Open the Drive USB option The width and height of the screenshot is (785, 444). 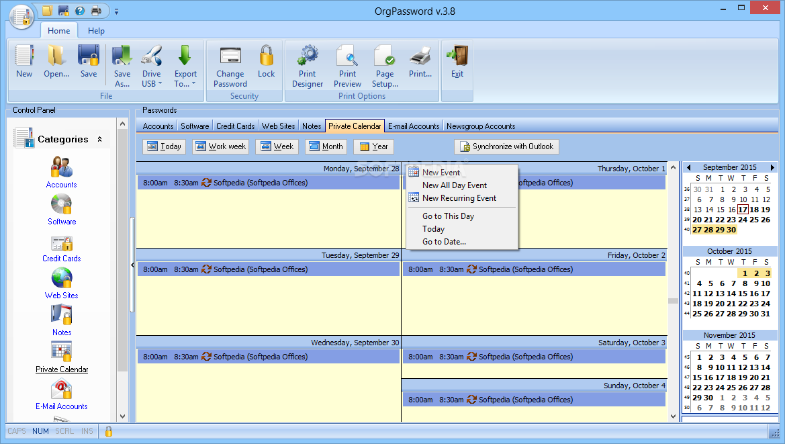pos(151,66)
